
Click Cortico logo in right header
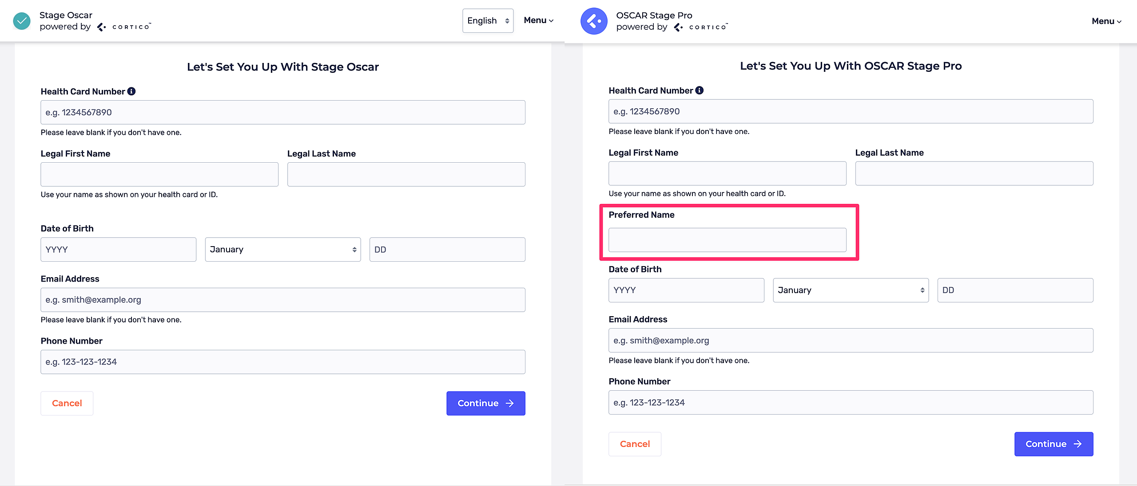click(x=702, y=27)
